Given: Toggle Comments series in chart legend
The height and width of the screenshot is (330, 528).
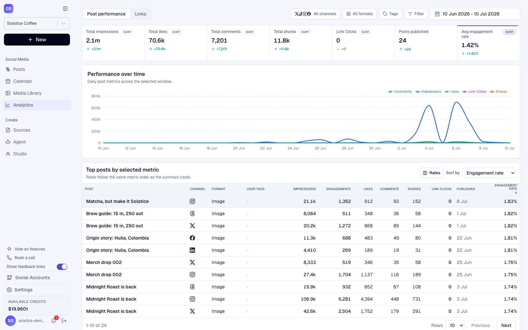Looking at the screenshot, I should 400,92.
